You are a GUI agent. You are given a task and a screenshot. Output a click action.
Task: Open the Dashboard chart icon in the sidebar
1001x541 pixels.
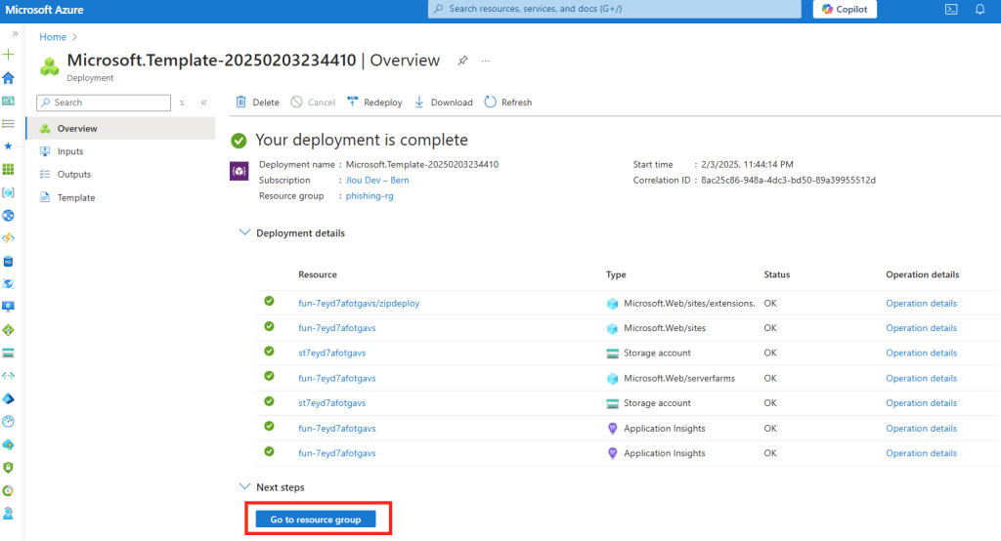(x=8, y=101)
